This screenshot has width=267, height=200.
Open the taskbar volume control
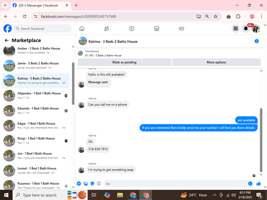click(233, 195)
